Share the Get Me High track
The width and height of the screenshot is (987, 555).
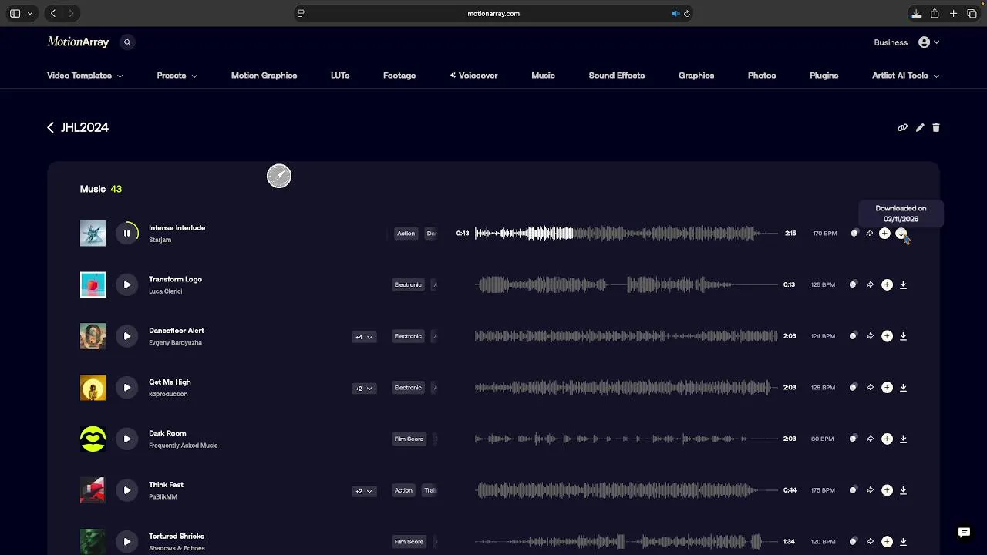pyautogui.click(x=870, y=388)
